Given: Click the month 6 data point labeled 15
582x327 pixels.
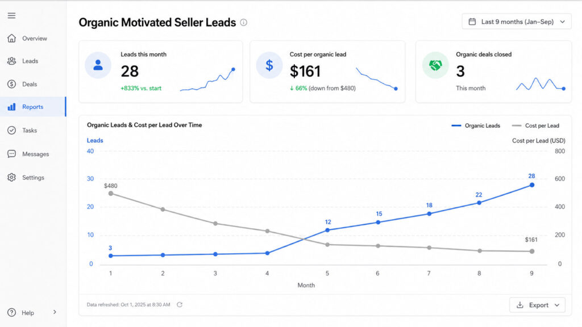Looking at the screenshot, I should coord(378,223).
